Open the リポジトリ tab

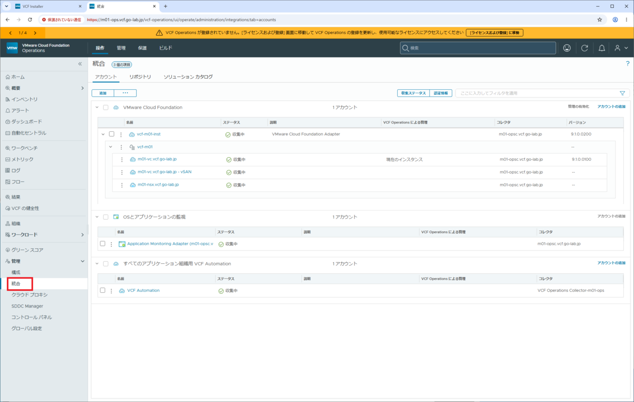pos(140,77)
